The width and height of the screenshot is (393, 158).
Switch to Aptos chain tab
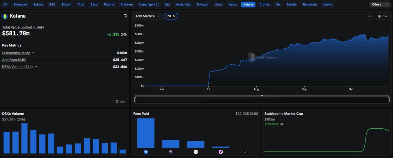[233, 5]
